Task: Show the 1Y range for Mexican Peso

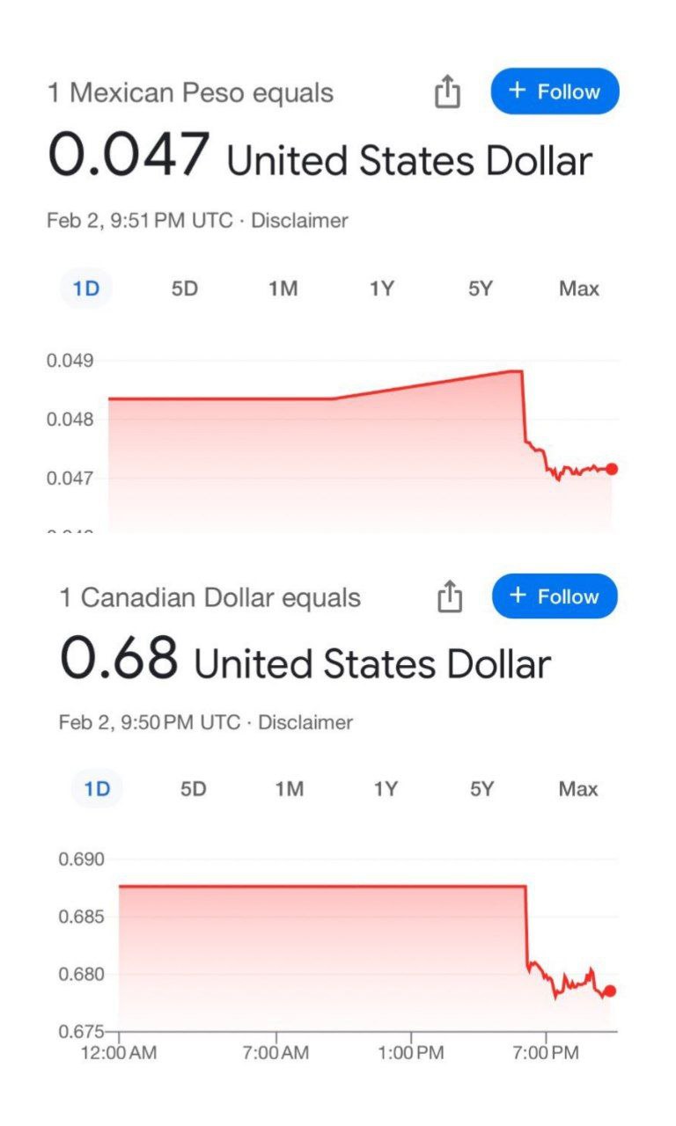Action: pyautogui.click(x=381, y=289)
